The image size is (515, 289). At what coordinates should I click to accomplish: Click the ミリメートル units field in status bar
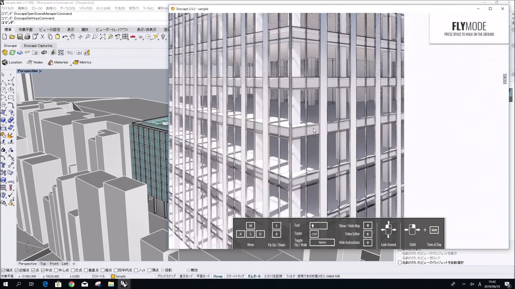[x=98, y=276]
